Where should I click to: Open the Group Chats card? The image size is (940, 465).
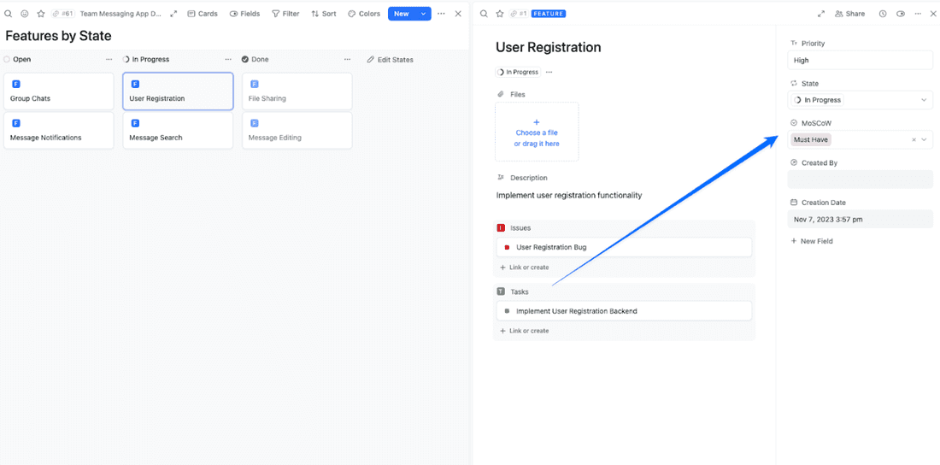59,91
